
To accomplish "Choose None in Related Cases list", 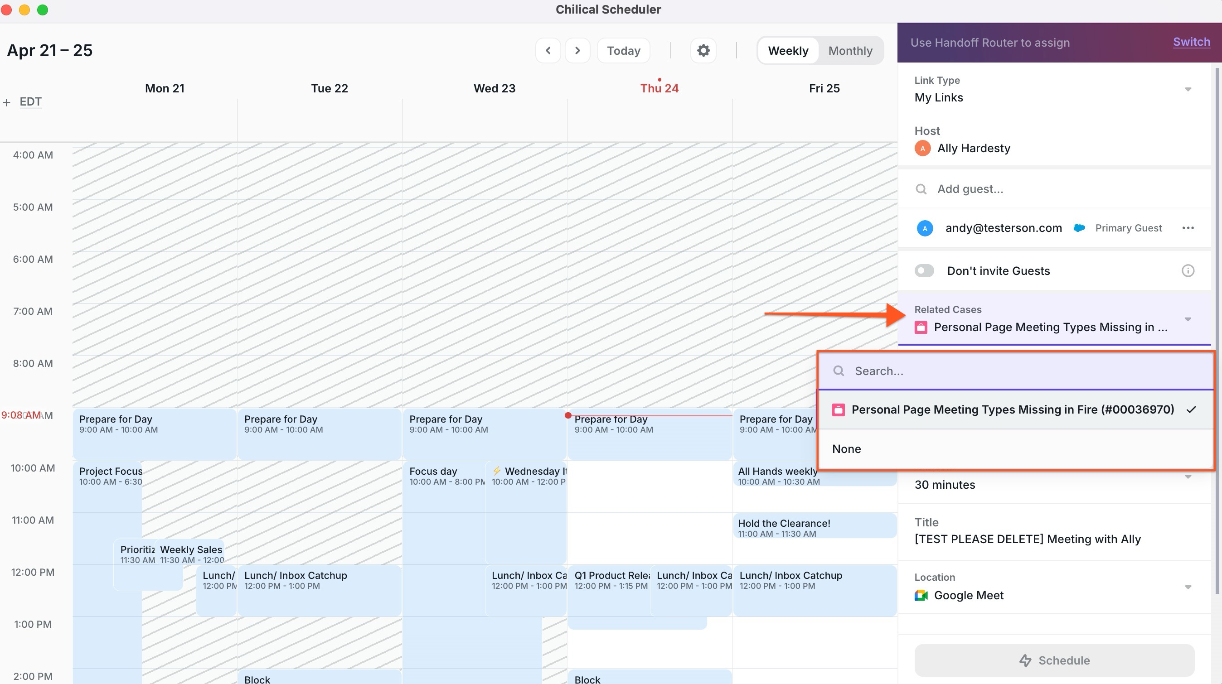I will pyautogui.click(x=846, y=449).
